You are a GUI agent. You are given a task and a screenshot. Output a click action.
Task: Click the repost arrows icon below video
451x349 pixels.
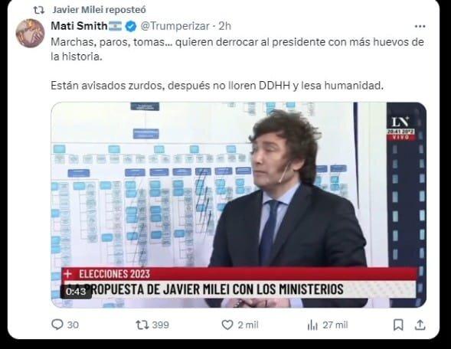coord(142,325)
